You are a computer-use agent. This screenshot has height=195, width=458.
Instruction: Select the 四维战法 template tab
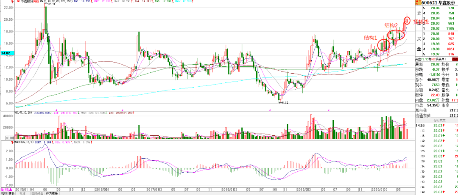pyautogui.click(x=36, y=193)
